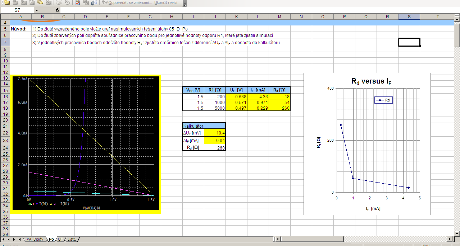Switch to the VA_Diody sheet tab
The height and width of the screenshot is (246, 460).
[x=35, y=239]
